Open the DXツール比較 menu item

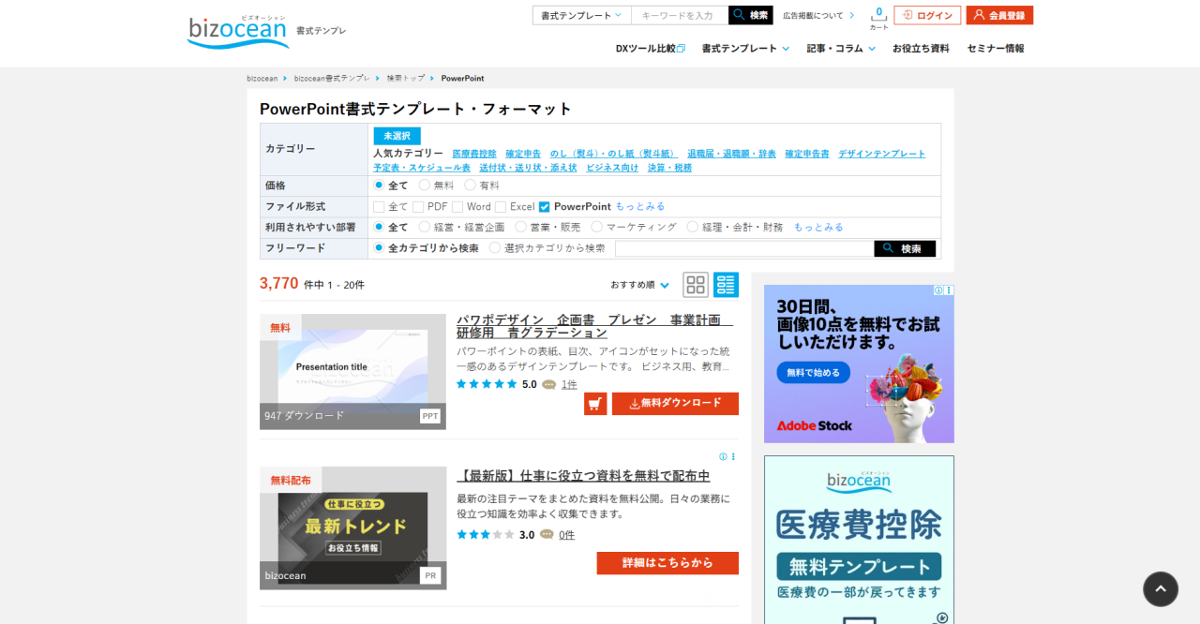pos(650,49)
